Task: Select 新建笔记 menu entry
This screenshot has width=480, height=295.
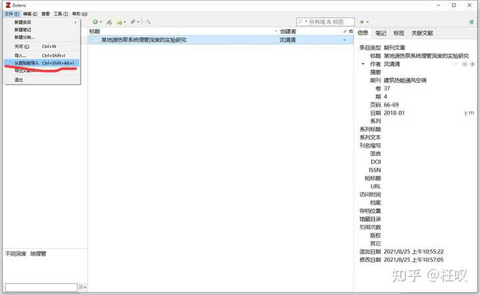Action: point(42,30)
